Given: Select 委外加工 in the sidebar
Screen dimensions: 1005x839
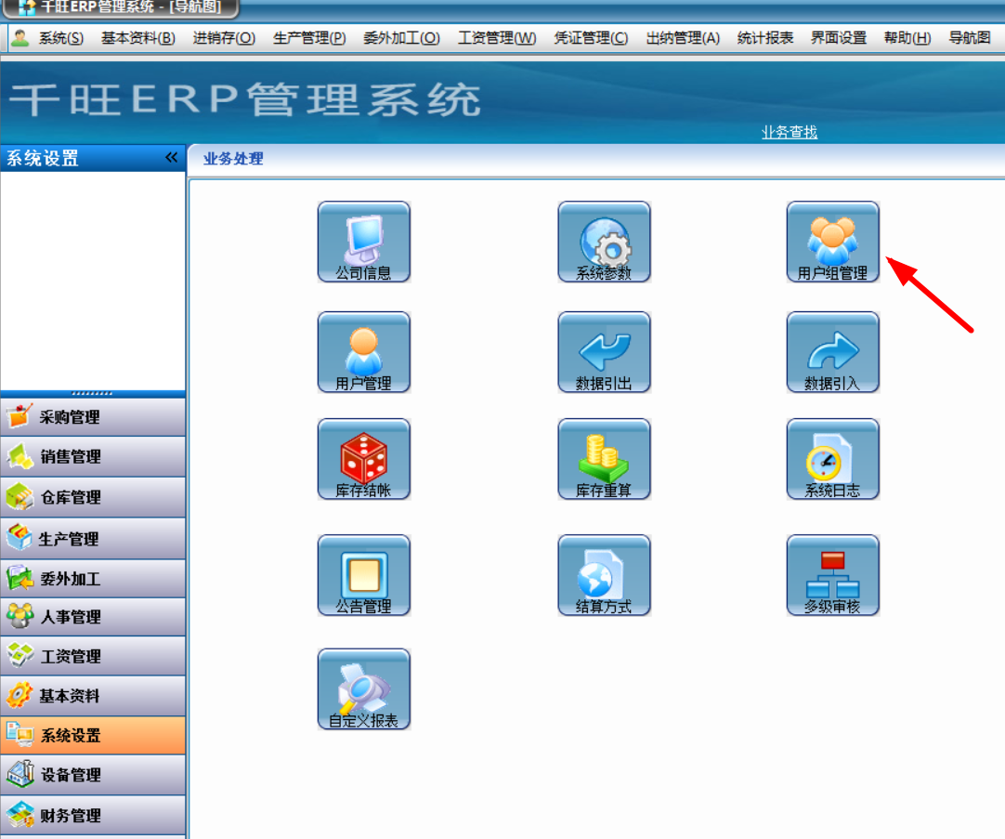Looking at the screenshot, I should pyautogui.click(x=93, y=579).
